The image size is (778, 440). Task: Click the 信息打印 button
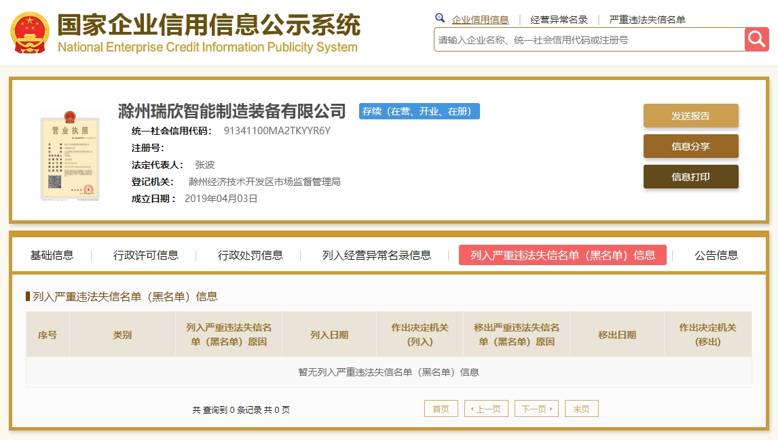pyautogui.click(x=690, y=177)
